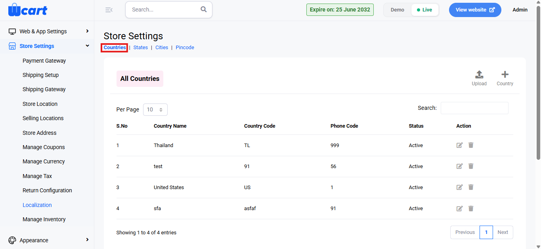The image size is (541, 249).
Task: Open Manage Currency
Action: coord(44,161)
